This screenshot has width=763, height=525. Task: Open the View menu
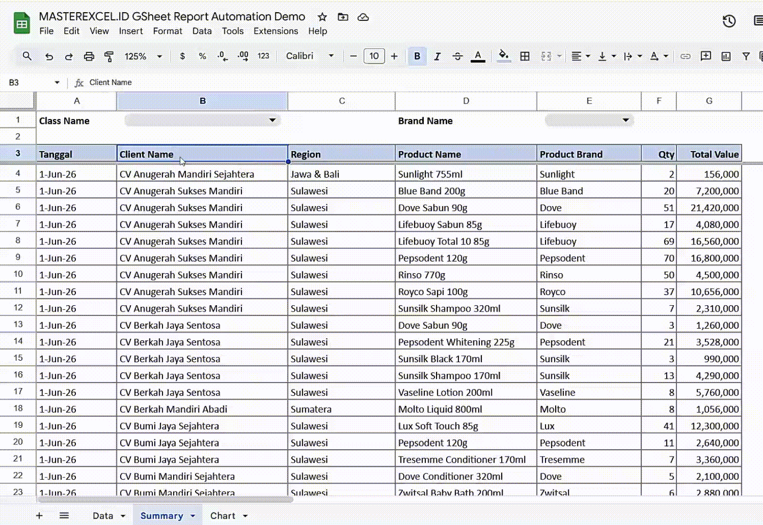click(x=99, y=31)
